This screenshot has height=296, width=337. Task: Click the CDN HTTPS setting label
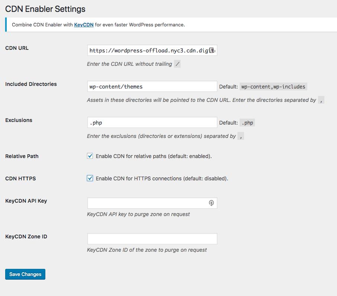pos(20,178)
